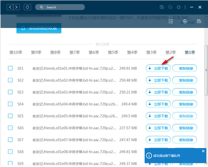Click the star icon on add-to-favorites button
Image resolution: width=208 pixels, height=167 pixels.
click(x=23, y=28)
